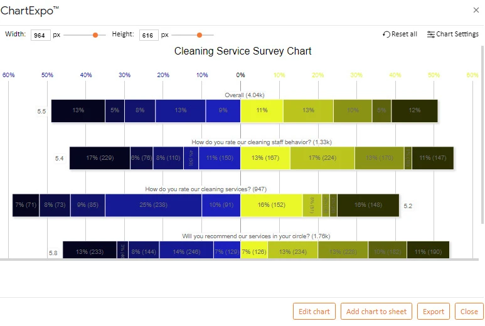Select the 10% (91) segment
This screenshot has width=485, height=326.
[221, 205]
